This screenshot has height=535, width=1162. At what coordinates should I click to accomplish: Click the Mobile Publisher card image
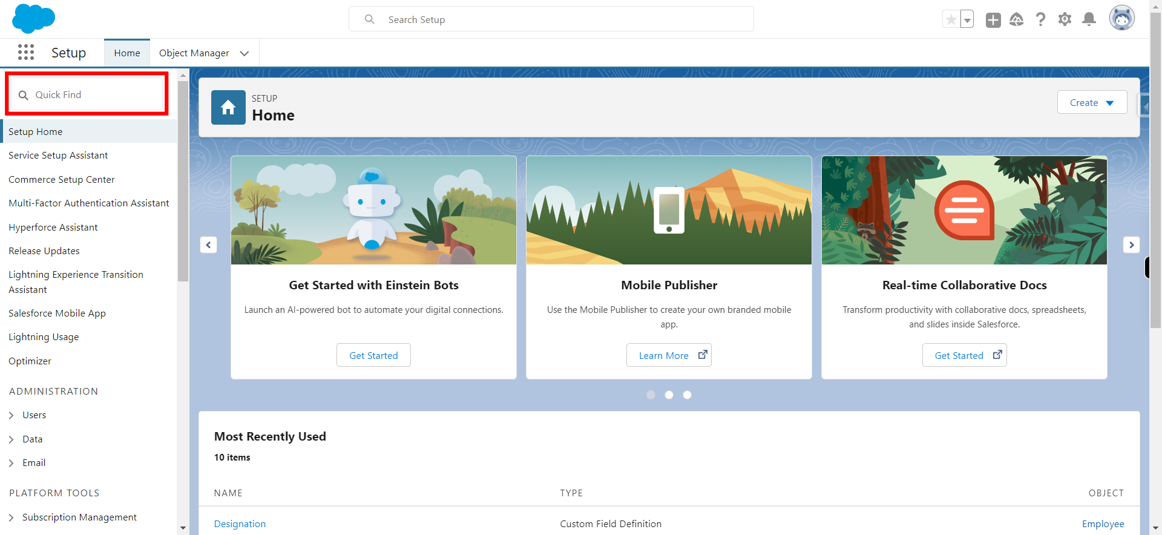click(669, 210)
